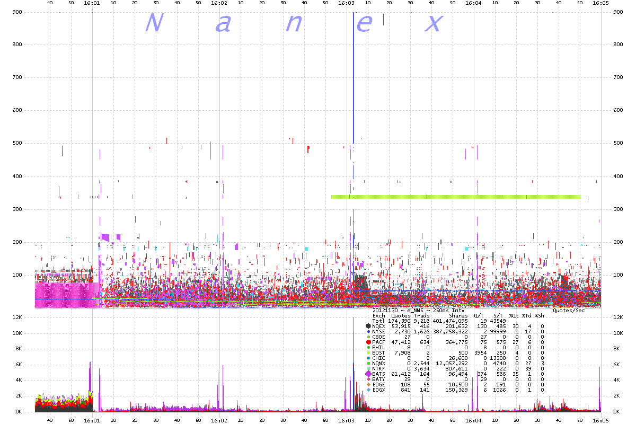This screenshot has width=636, height=424.
Task: Click the NQEX dark circle legend marker
Action: pos(368,326)
